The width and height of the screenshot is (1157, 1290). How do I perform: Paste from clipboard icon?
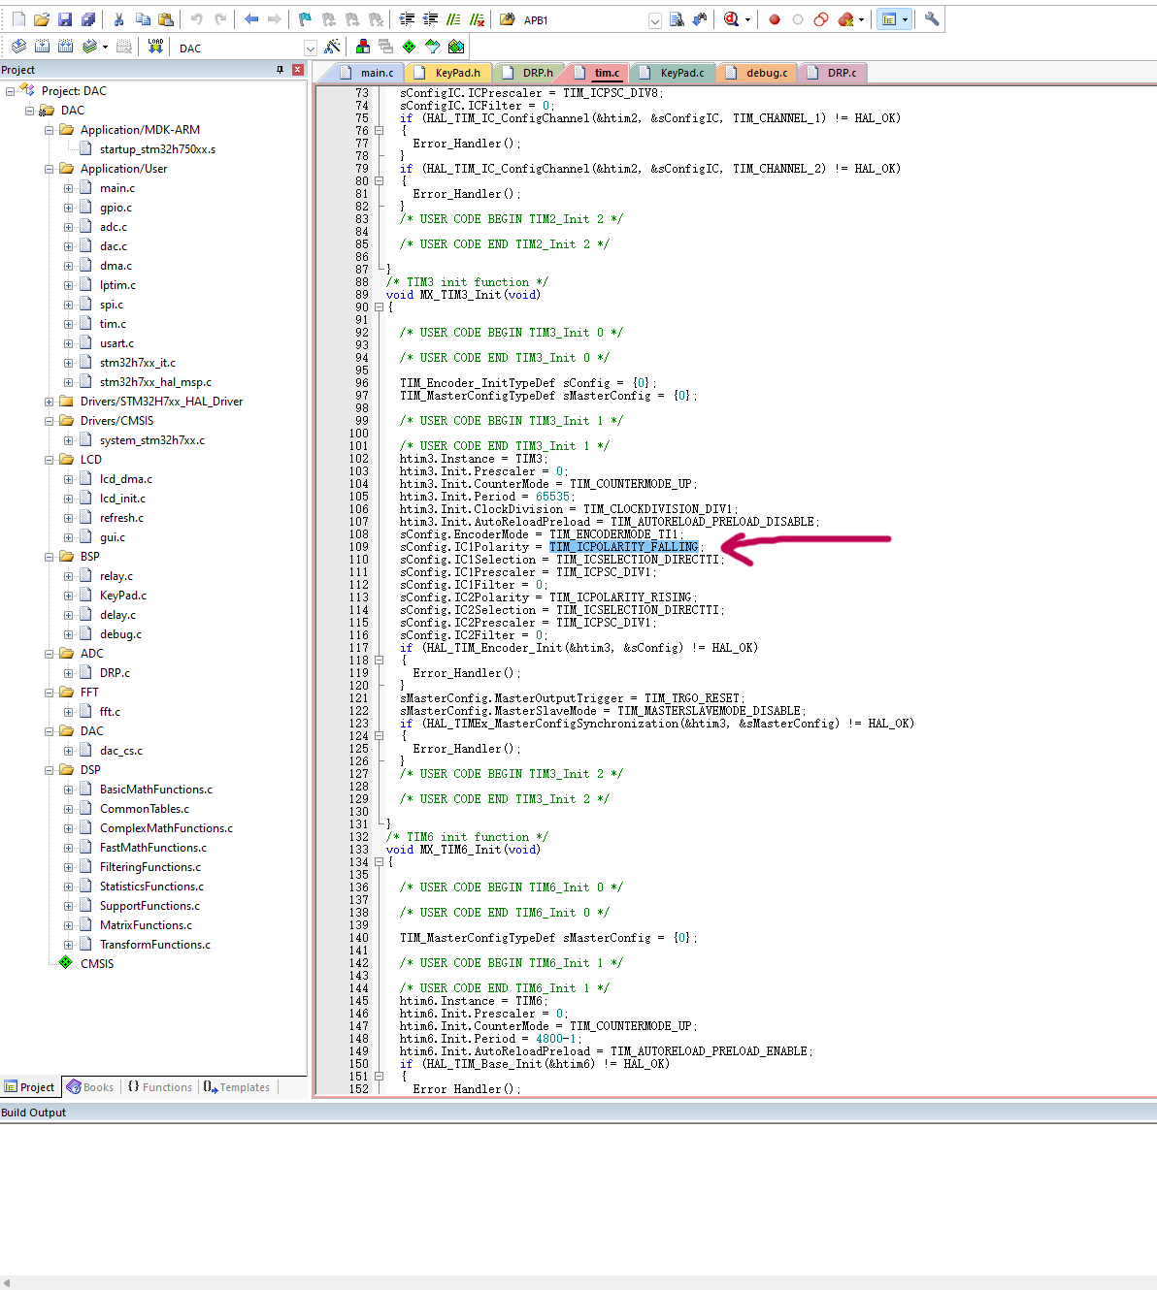click(166, 19)
